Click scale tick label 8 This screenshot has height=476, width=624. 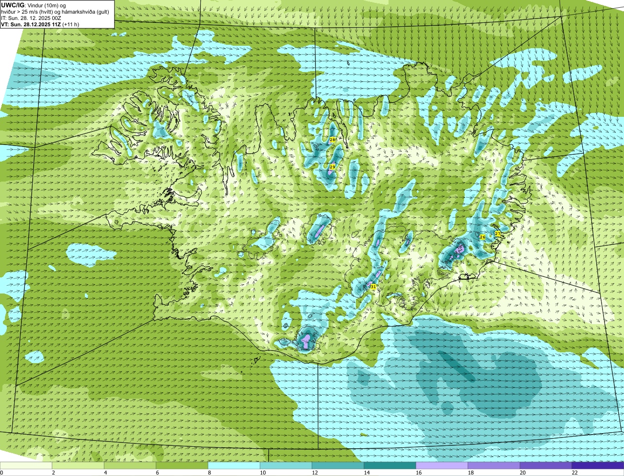point(209,473)
